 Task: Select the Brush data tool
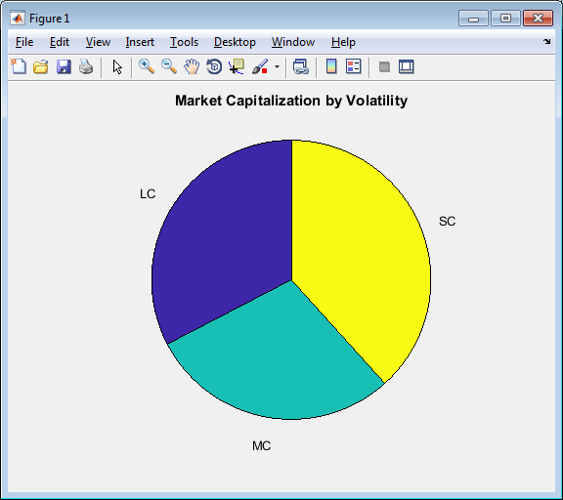[260, 66]
